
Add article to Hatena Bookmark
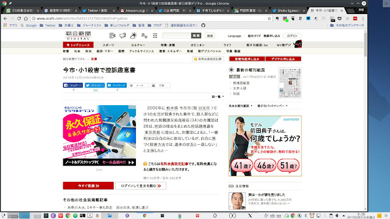click(x=116, y=85)
